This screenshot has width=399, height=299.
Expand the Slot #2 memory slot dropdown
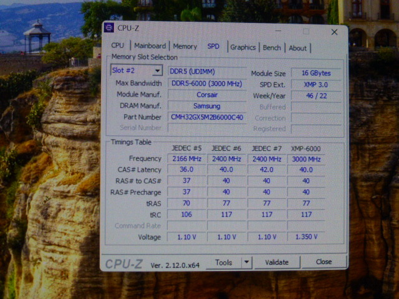158,70
